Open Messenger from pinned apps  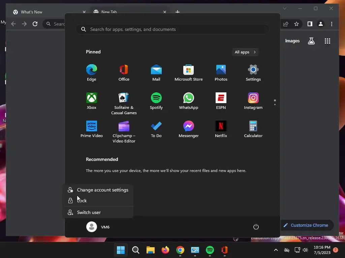coord(189,129)
